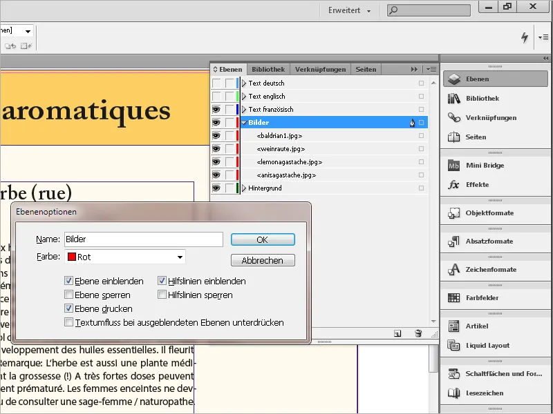The width and height of the screenshot is (553, 414).
Task: Uncheck Hilfslinien einblenden
Action: click(162, 281)
